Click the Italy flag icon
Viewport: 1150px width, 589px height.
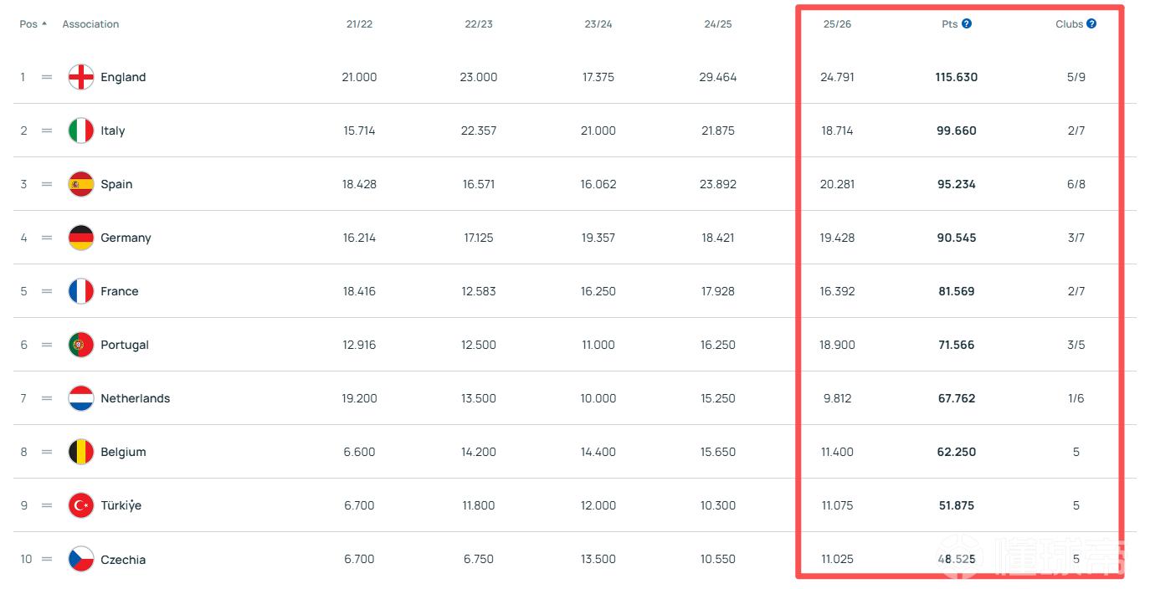pyautogui.click(x=81, y=131)
